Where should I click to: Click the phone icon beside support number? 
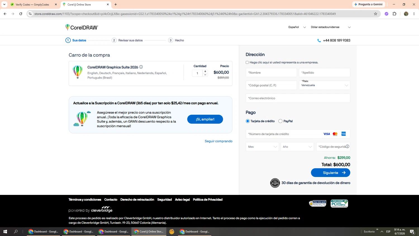pos(319,41)
